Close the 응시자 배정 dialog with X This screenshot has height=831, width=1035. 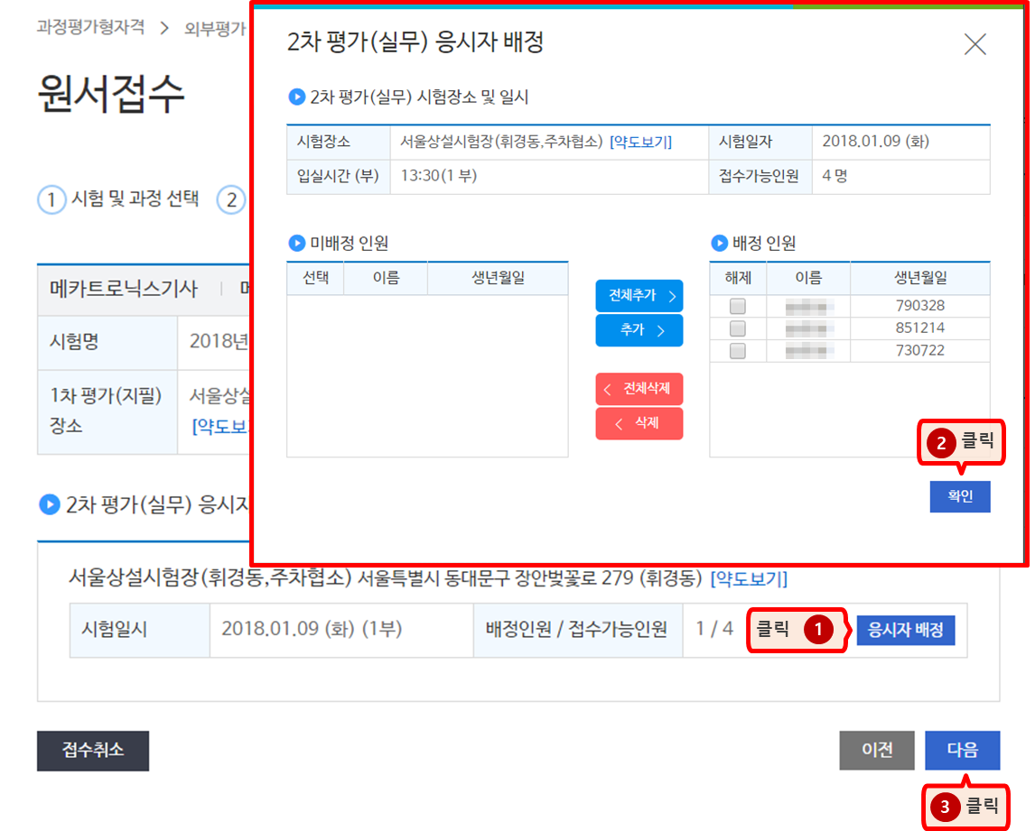pyautogui.click(x=974, y=44)
